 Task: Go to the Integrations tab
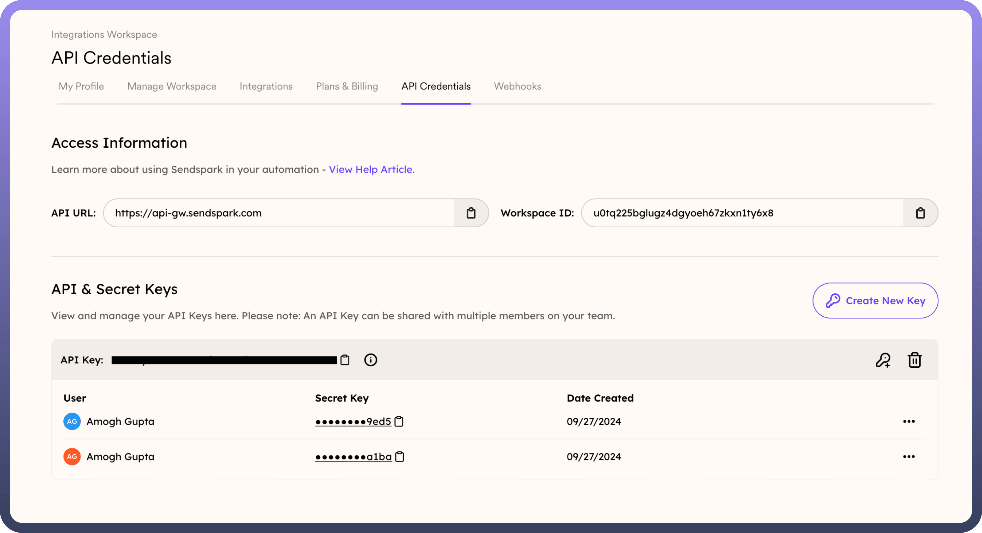[266, 87]
